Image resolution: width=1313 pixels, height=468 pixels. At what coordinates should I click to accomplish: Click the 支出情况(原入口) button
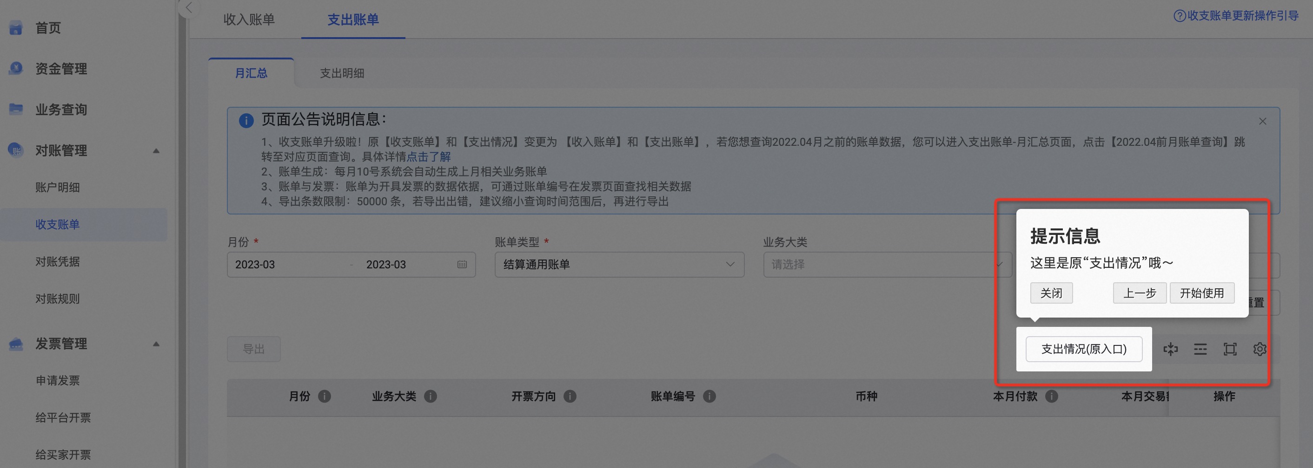tap(1084, 349)
